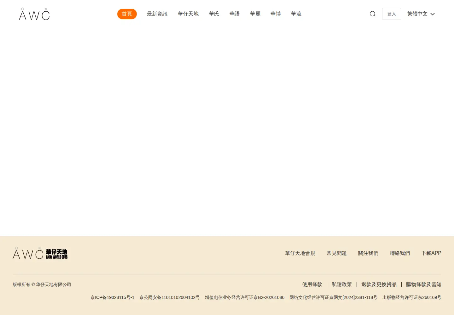Click the 登入 login button
The height and width of the screenshot is (315, 454).
(x=392, y=14)
